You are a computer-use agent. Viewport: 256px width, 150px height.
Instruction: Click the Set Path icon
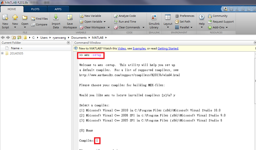pos(177,21)
